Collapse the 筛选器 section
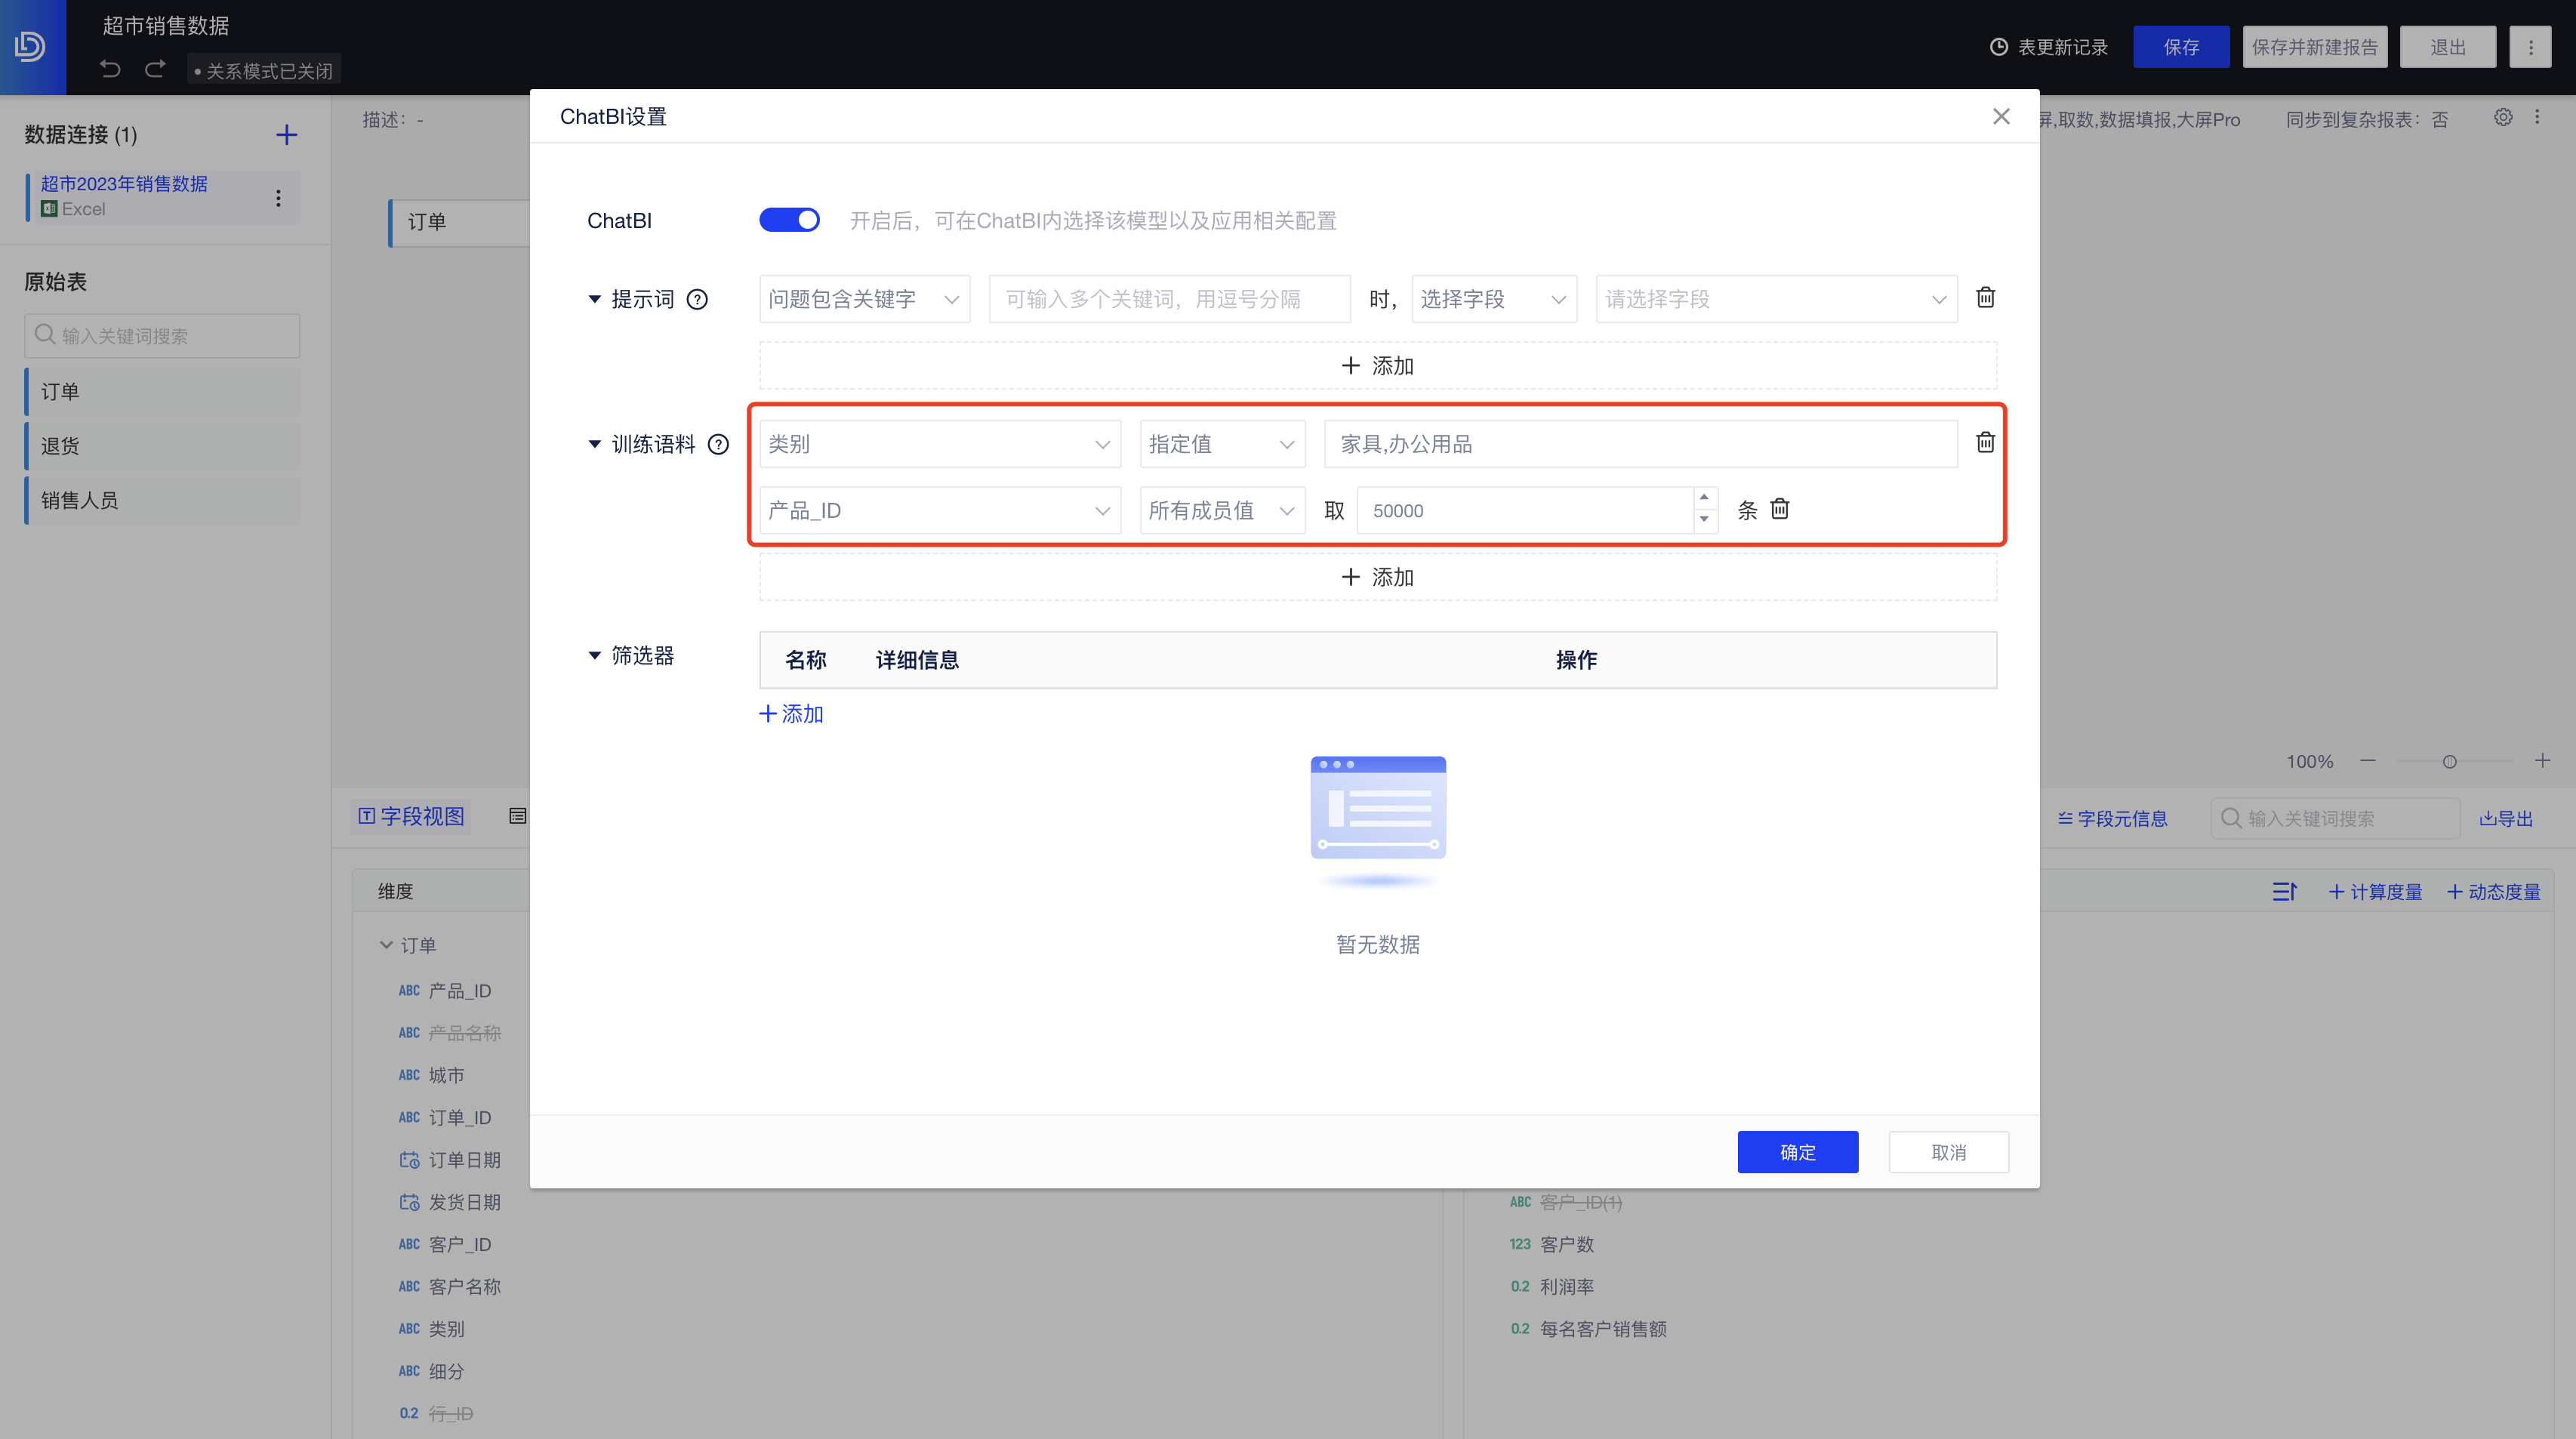 pyautogui.click(x=594, y=655)
